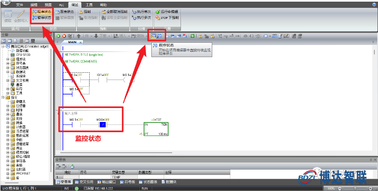This screenshot has height=191, width=378.
Task: Expand the 符号表 tree node
Action: [8, 63]
